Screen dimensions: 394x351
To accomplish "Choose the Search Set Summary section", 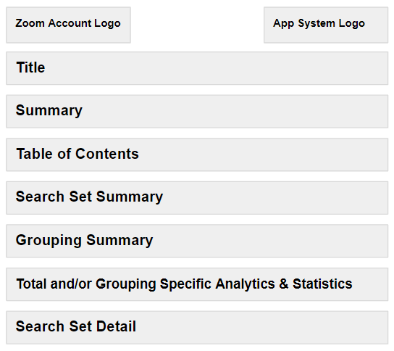I will click(197, 198).
